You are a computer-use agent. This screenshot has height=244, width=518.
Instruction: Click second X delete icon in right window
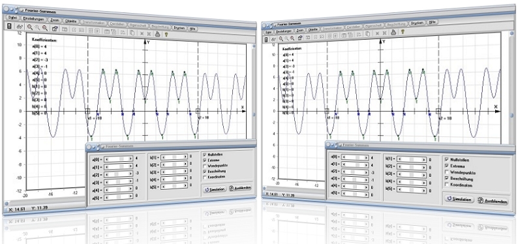(x=384, y=33)
